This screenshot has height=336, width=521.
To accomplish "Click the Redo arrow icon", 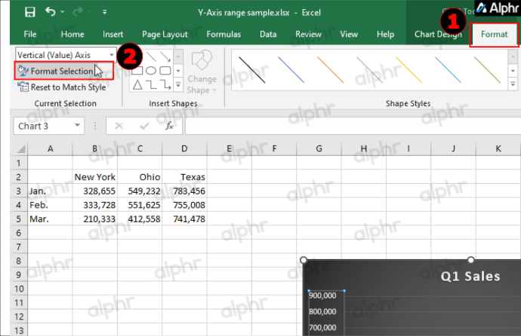I will 78,12.
